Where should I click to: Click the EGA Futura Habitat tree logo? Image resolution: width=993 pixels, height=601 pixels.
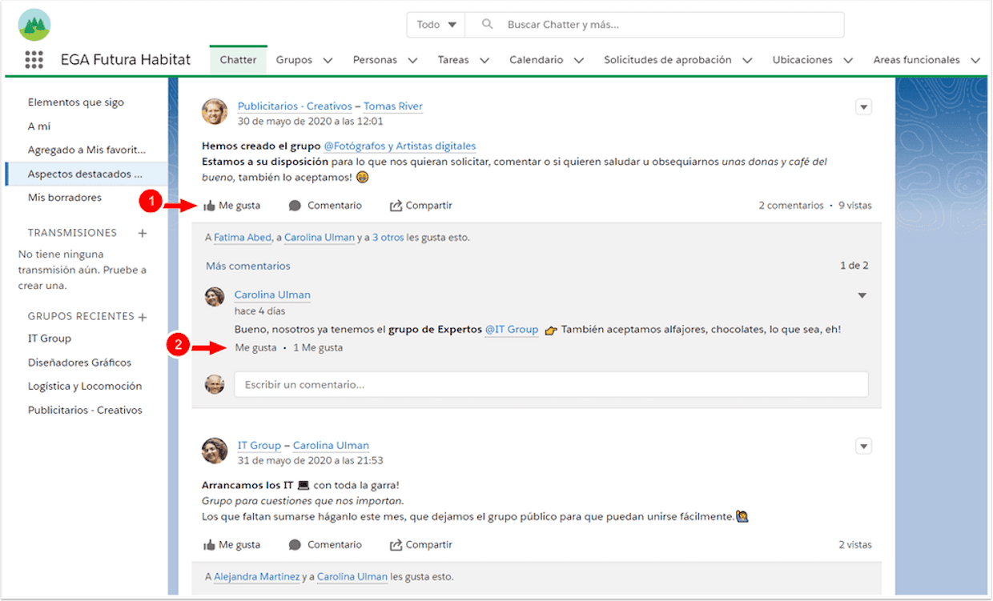(x=34, y=25)
